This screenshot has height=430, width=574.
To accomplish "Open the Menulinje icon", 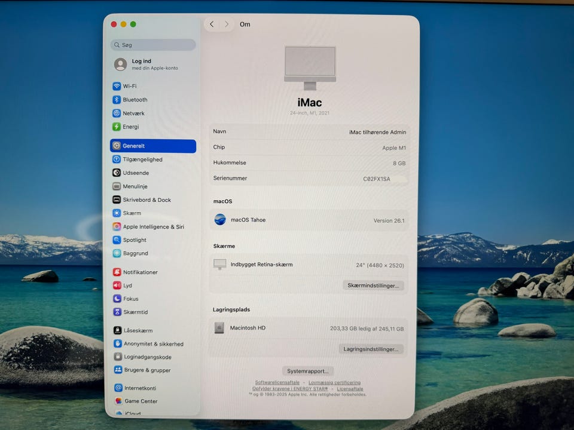I will [117, 186].
